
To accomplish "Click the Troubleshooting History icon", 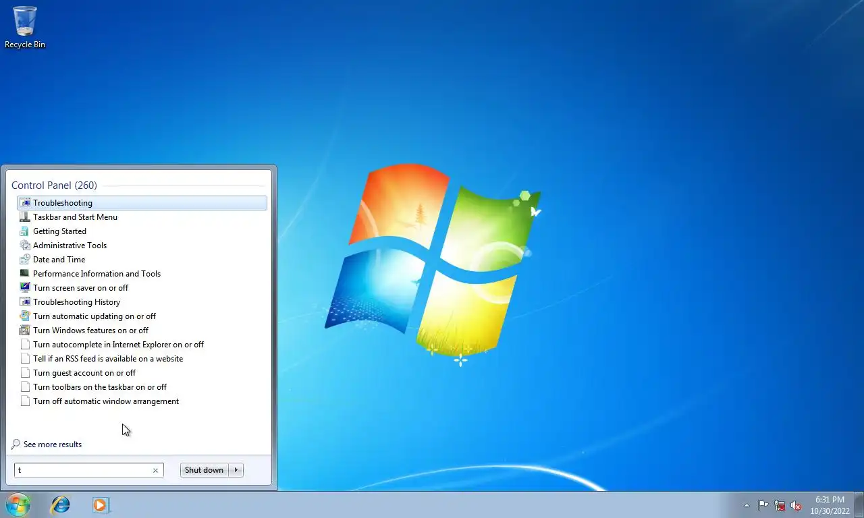I will 25,302.
